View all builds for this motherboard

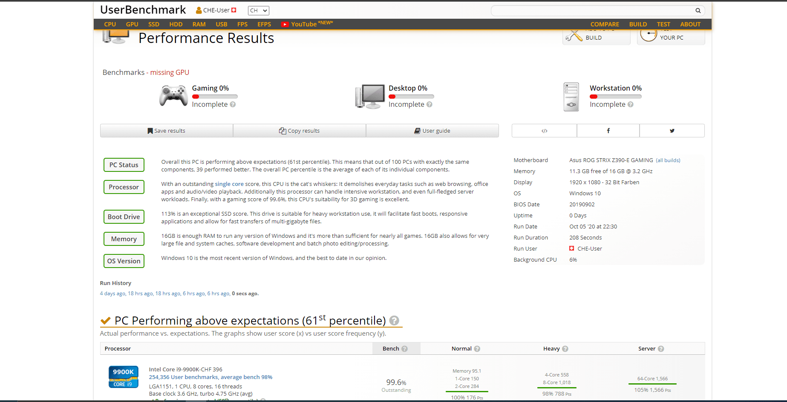tap(668, 160)
